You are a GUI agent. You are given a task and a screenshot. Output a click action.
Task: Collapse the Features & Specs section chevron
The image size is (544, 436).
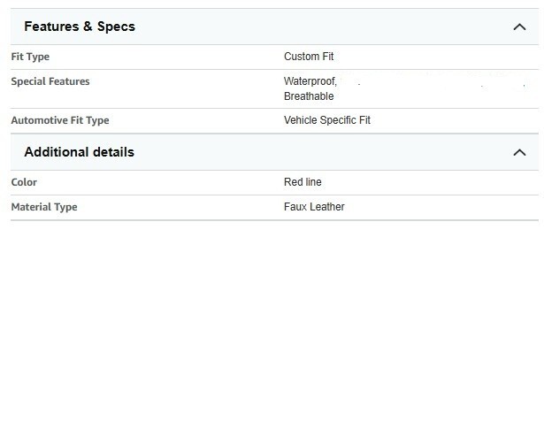click(519, 27)
